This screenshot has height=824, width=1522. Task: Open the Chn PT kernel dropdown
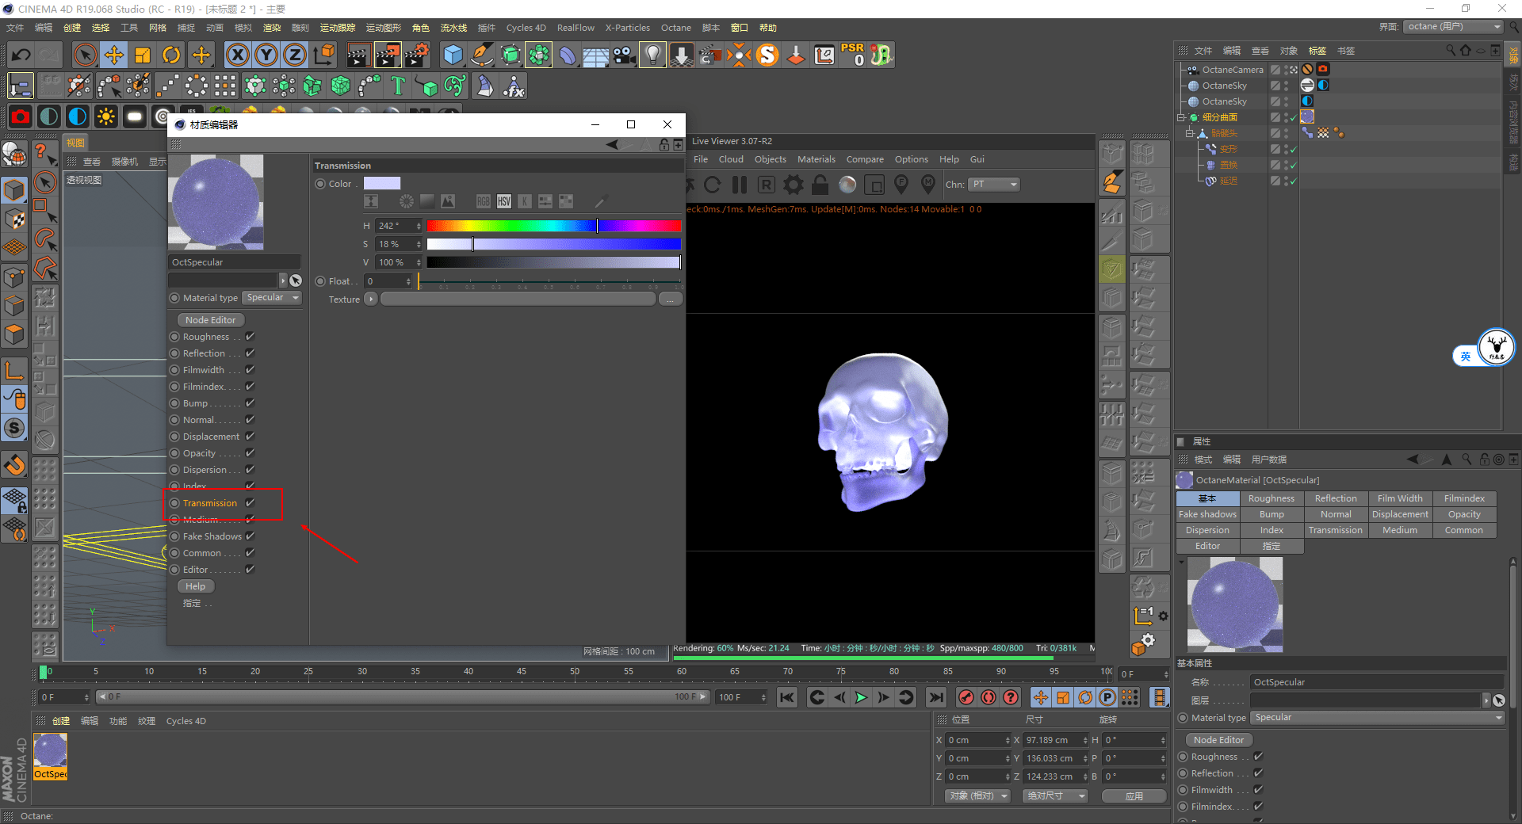click(995, 185)
